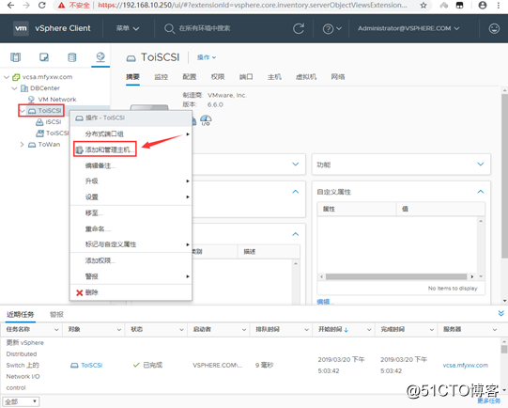508x408 pixels.
Task: Switch to the 虚拟机 tab
Action: tap(306, 77)
